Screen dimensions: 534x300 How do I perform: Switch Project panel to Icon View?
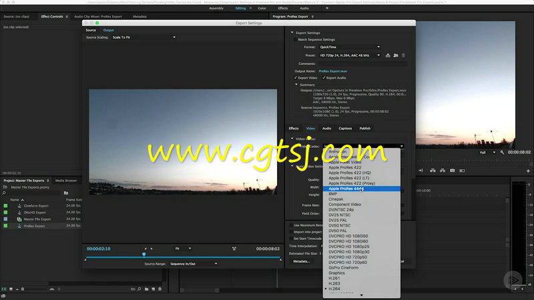click(11, 289)
